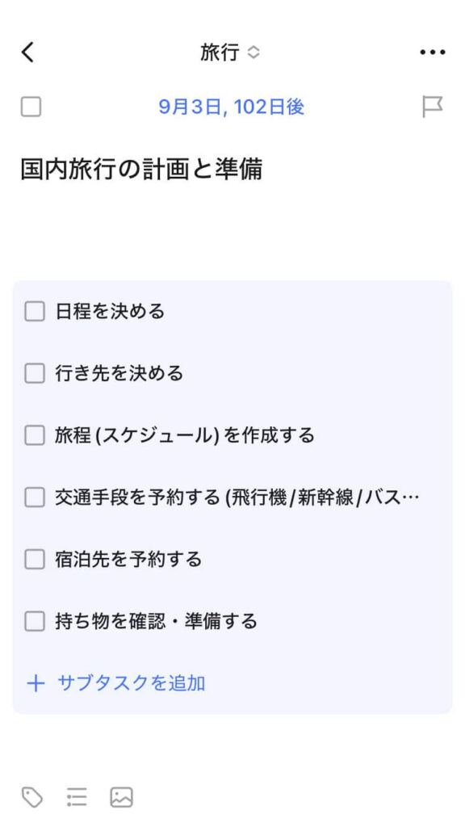
Task: Open the 旅行 list selector dropdown
Action: 230,52
